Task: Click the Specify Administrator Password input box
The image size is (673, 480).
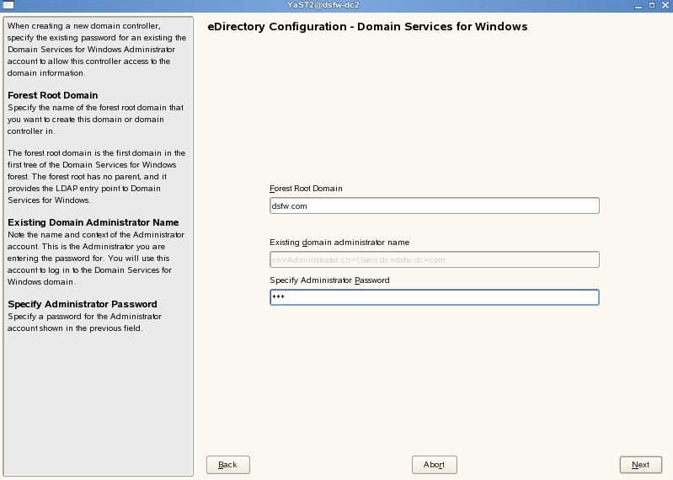Action: (434, 297)
